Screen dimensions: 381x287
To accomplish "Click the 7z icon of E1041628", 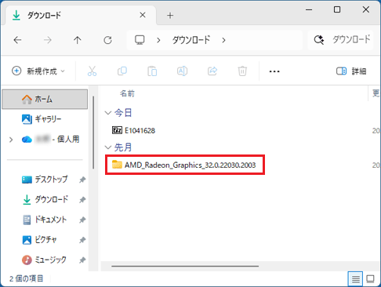I will [x=117, y=130].
